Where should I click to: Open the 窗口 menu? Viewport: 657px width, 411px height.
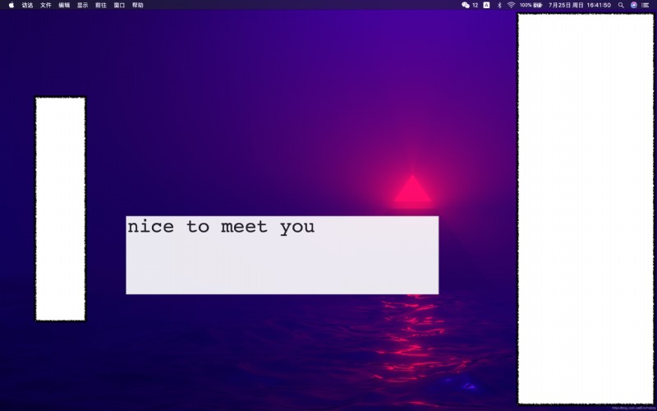(119, 5)
